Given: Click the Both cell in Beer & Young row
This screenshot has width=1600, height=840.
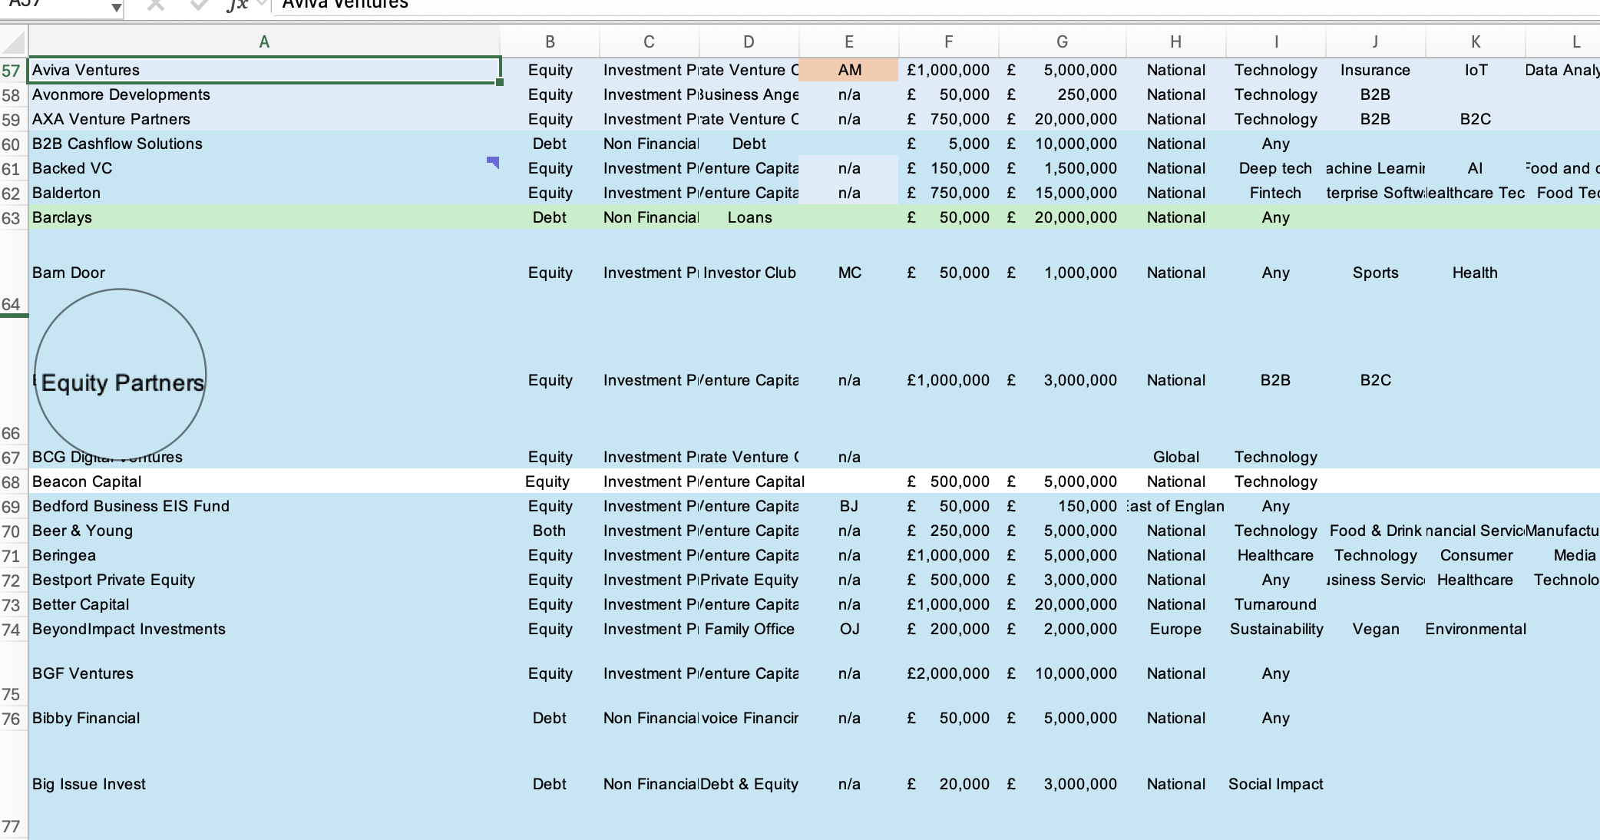Looking at the screenshot, I should click(x=550, y=531).
